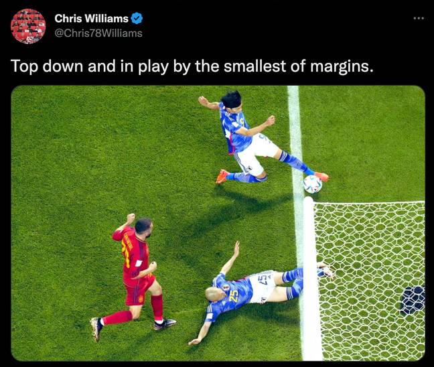Select the tweet text about smallest margins

pyautogui.click(x=192, y=66)
